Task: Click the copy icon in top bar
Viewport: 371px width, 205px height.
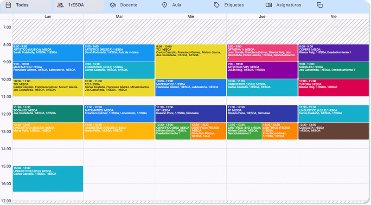Action: [x=320, y=5]
